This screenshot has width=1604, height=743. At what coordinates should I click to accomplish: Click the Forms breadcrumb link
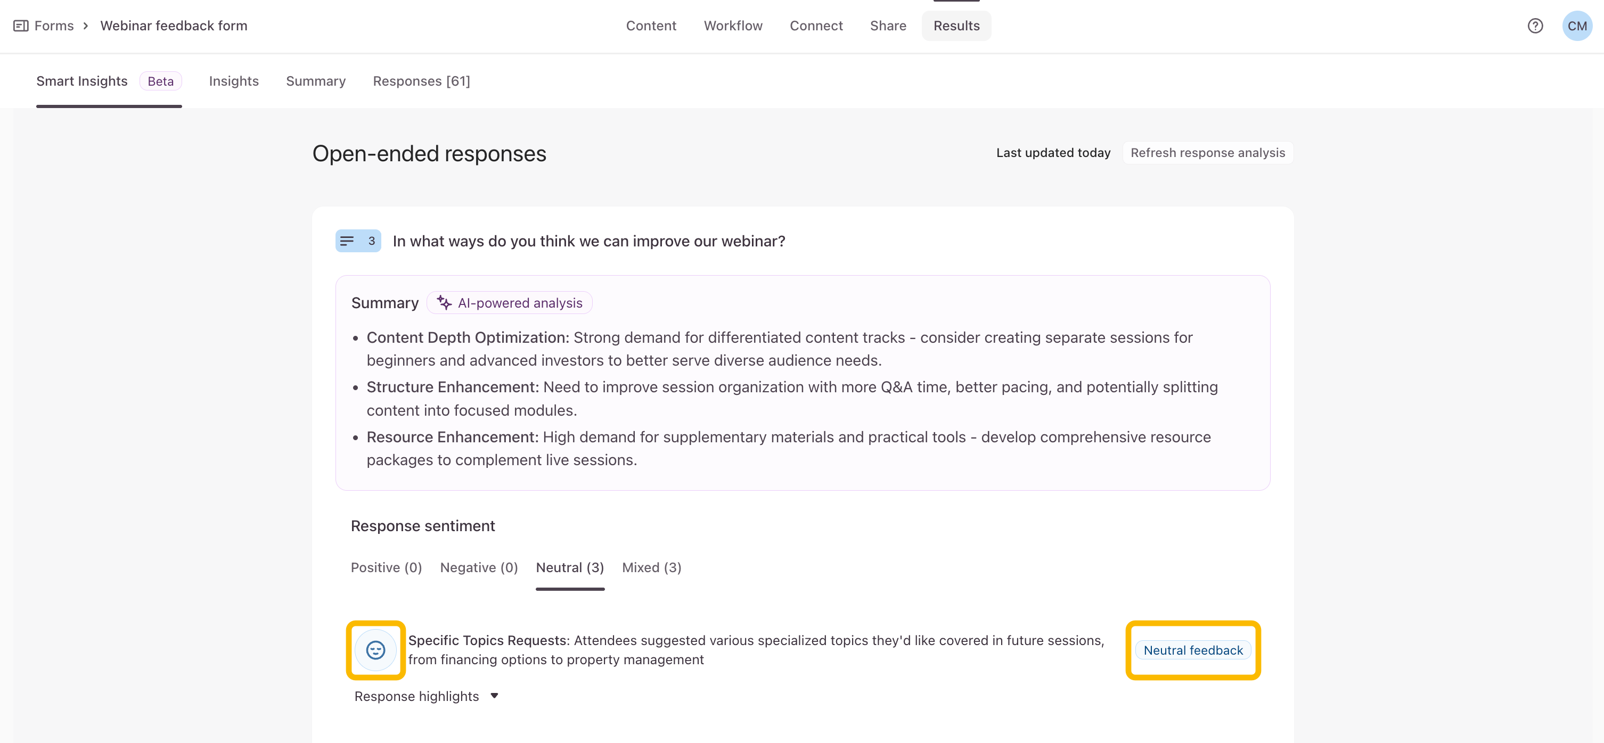tap(54, 26)
